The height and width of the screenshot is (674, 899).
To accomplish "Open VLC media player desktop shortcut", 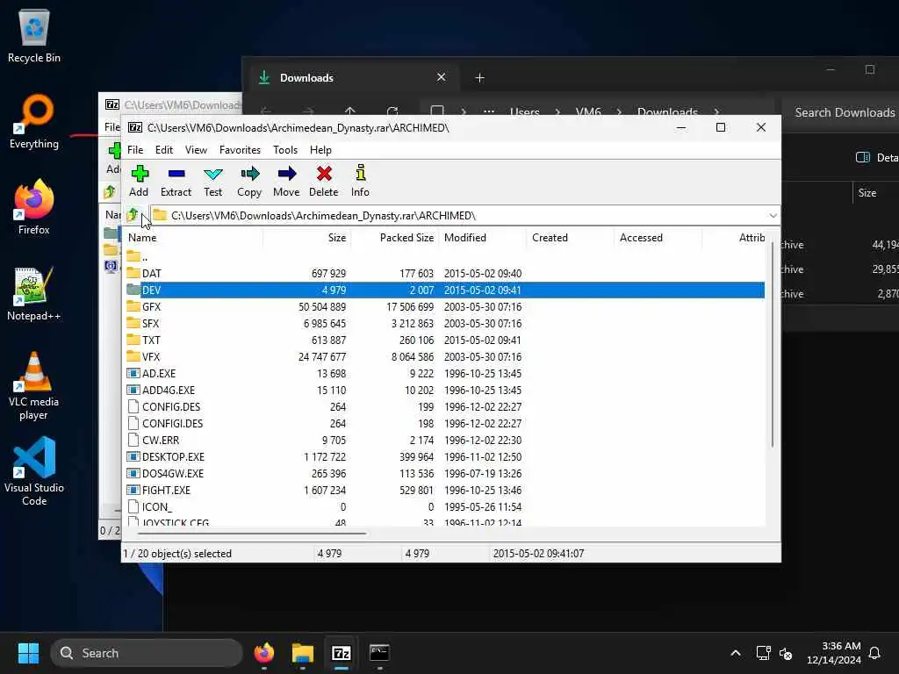I will pos(34,385).
